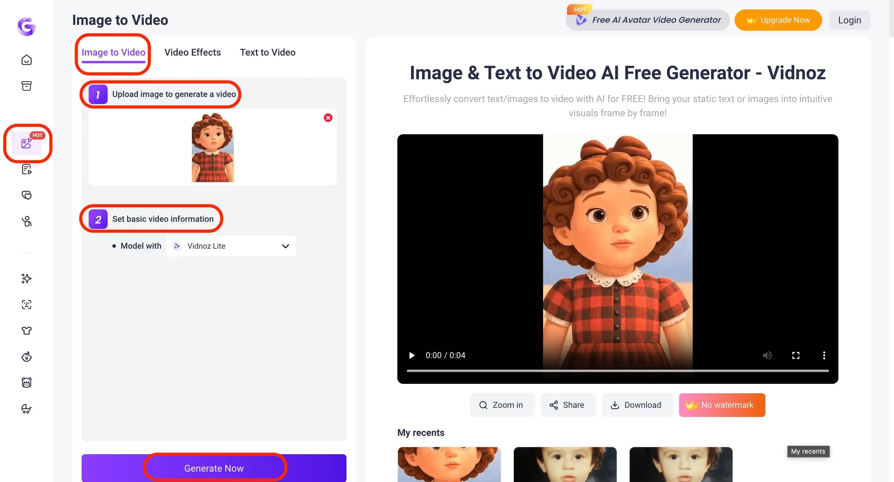Screen dimensions: 894x482
Task: Open the t-shirt clothes sidebar icon
Action: pyautogui.click(x=26, y=330)
